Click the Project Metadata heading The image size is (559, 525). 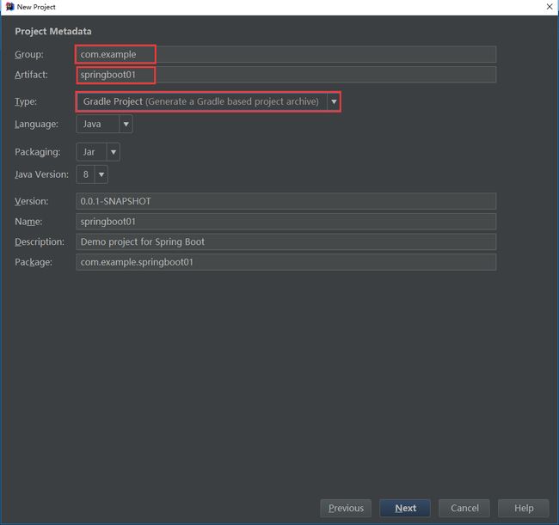tap(53, 31)
